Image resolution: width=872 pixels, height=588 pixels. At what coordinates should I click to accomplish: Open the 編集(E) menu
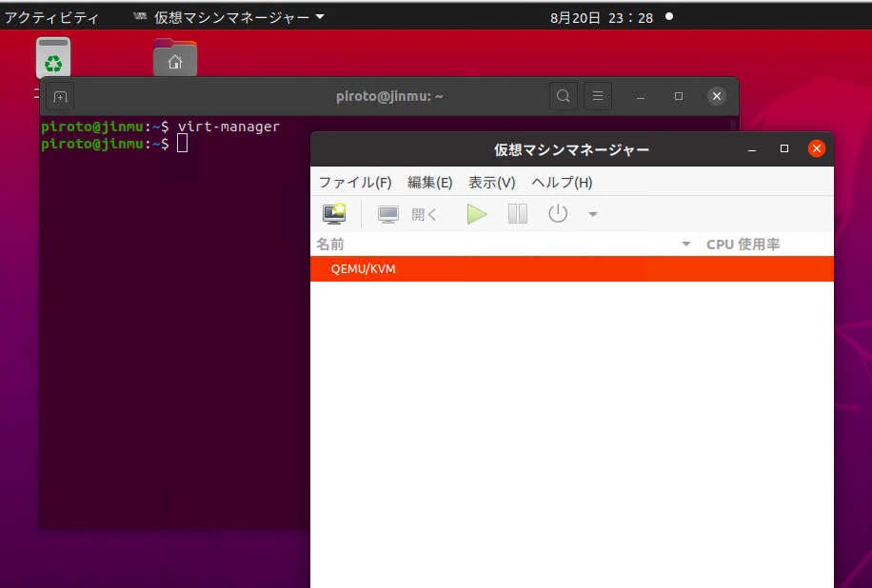coord(429,183)
